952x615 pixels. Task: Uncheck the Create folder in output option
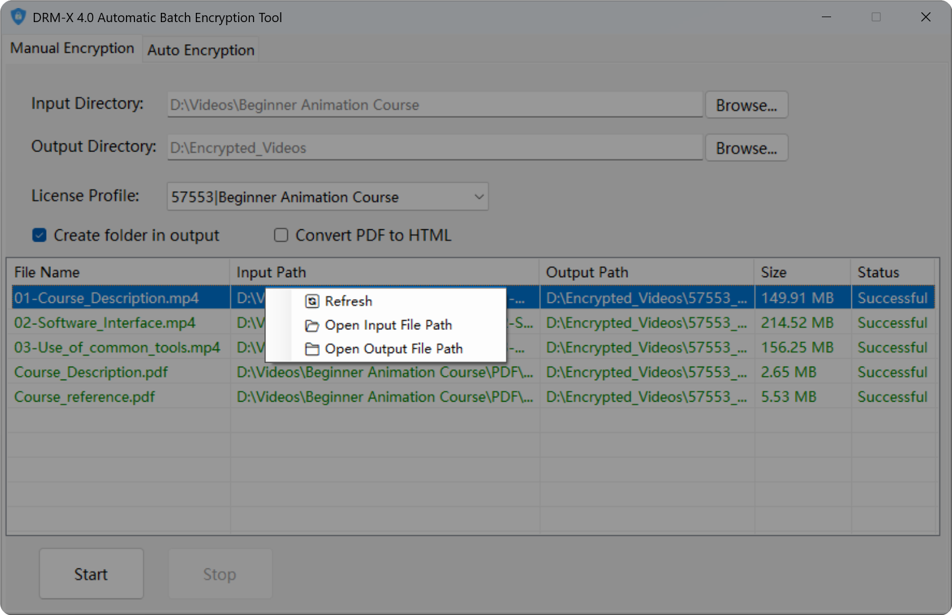(x=39, y=235)
